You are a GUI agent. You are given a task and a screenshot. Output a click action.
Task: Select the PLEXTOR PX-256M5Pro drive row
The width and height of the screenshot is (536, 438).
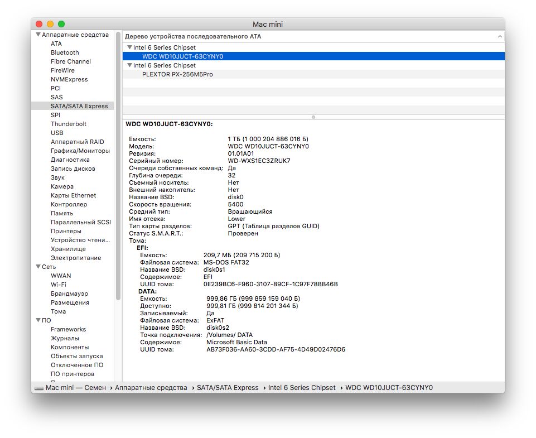click(313, 74)
